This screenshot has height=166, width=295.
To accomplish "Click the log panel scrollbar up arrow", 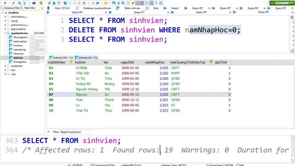I will pos(293,138).
